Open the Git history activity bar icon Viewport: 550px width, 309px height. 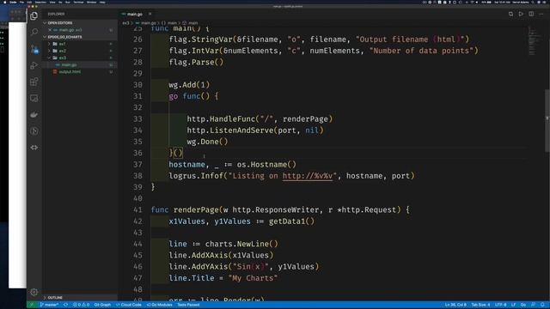[x=34, y=131]
